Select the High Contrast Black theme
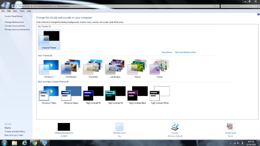This screenshot has height=146, width=260. point(137,95)
